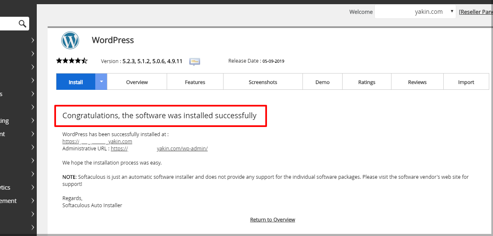Open the Reseller Panel link
The height and width of the screenshot is (236, 493).
coord(476,12)
